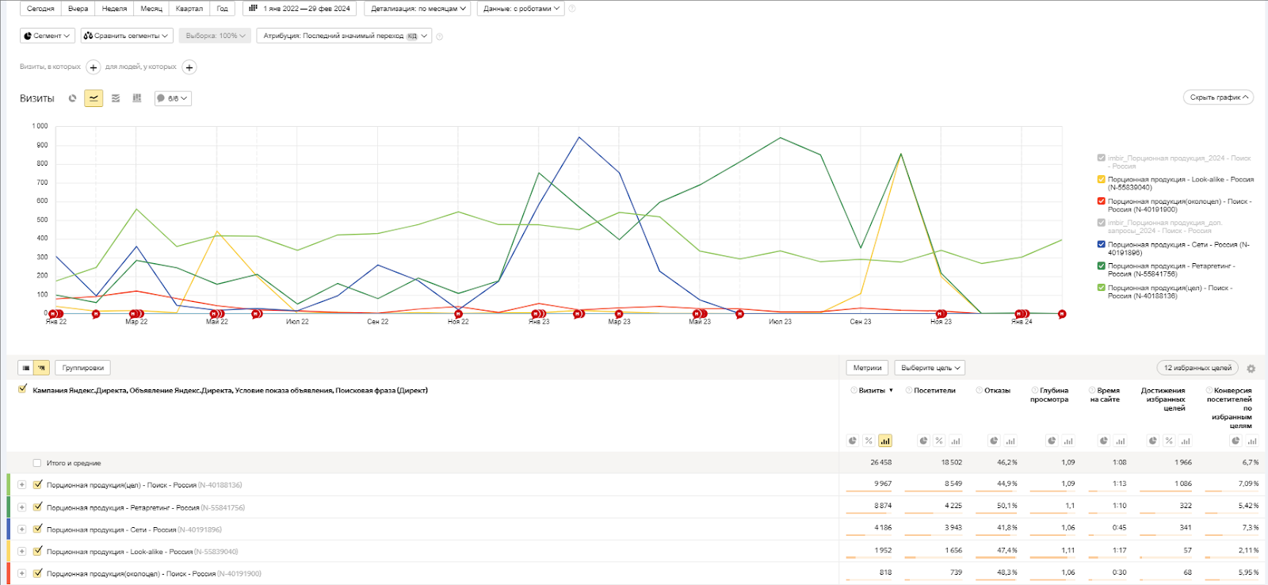Switch chart to pie diagram view

pyautogui.click(x=73, y=98)
